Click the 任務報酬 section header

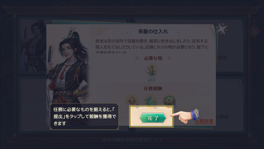153,88
